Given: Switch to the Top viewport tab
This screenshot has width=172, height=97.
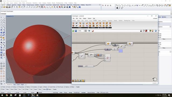Looking at the screenshot, I should [15, 85].
